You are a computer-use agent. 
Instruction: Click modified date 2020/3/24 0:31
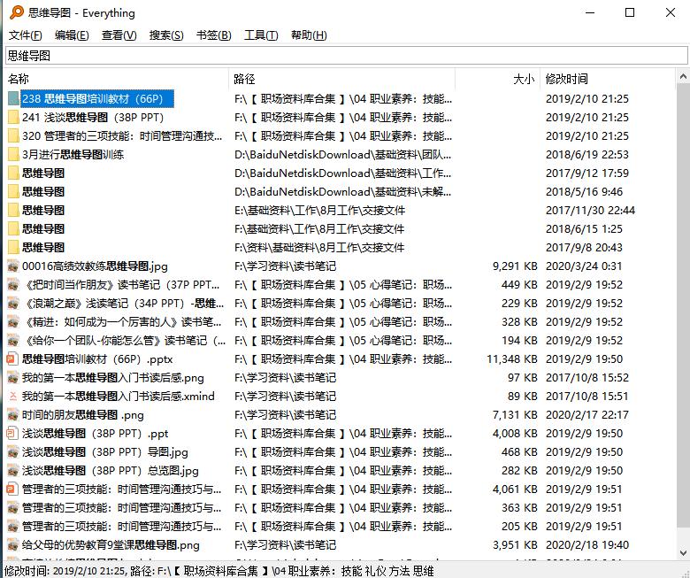tap(584, 266)
